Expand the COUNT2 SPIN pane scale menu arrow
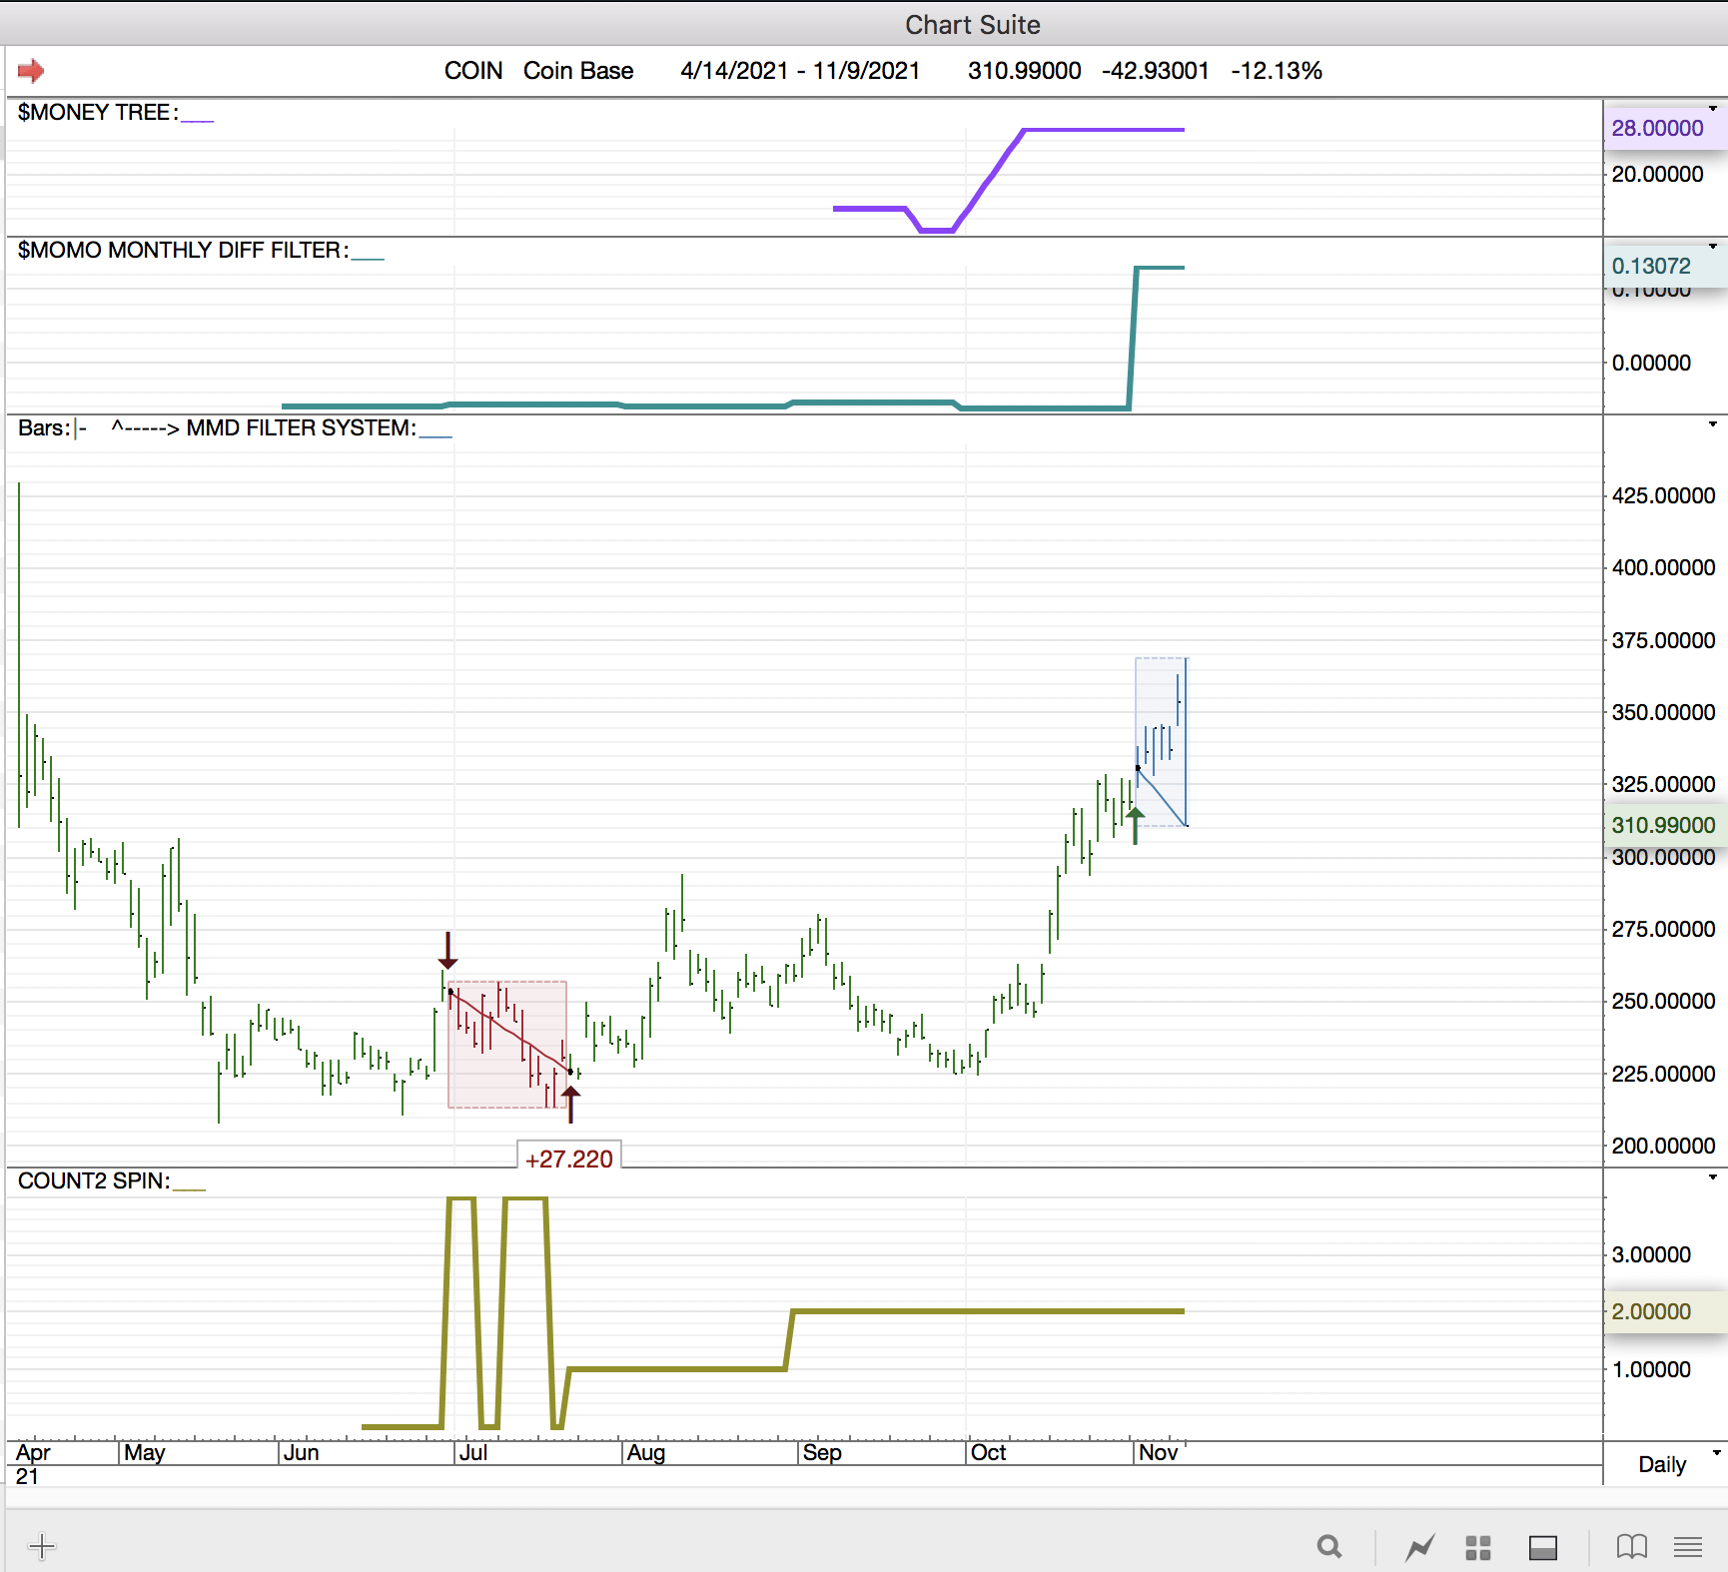The image size is (1728, 1572). pos(1713,1177)
